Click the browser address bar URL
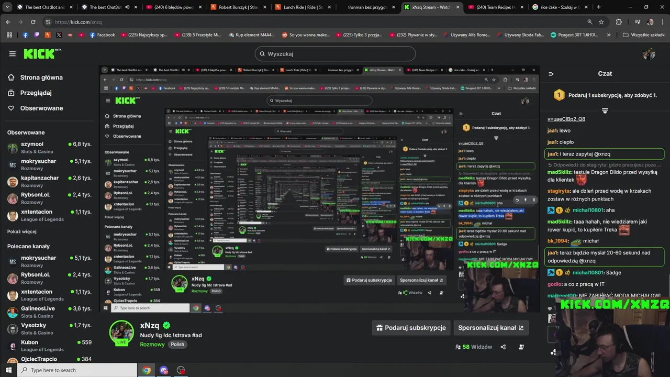This screenshot has height=377, width=670. click(x=79, y=22)
